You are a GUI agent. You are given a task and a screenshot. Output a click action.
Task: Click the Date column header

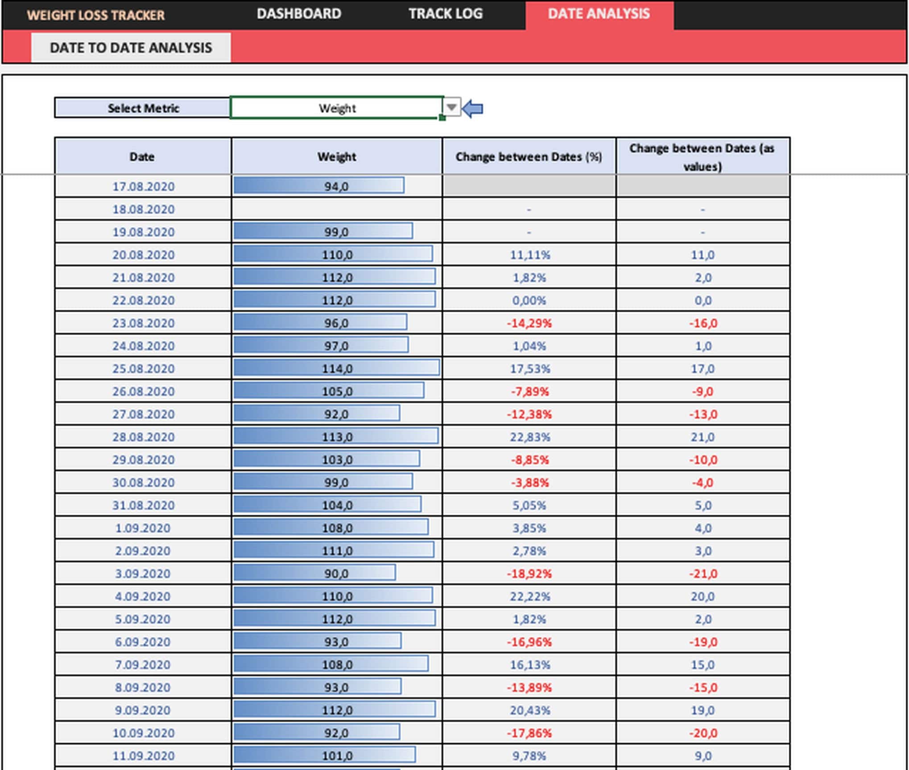point(143,156)
